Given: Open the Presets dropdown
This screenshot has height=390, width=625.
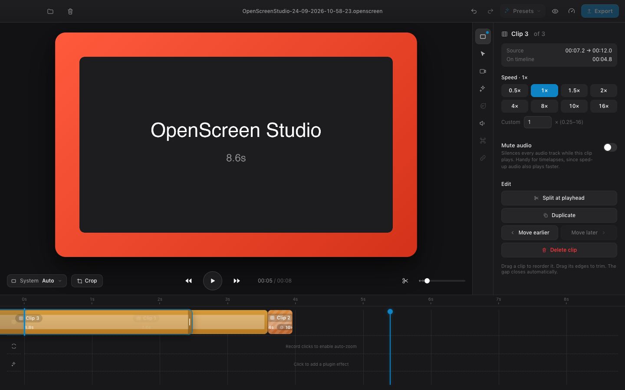Looking at the screenshot, I should coord(523,11).
